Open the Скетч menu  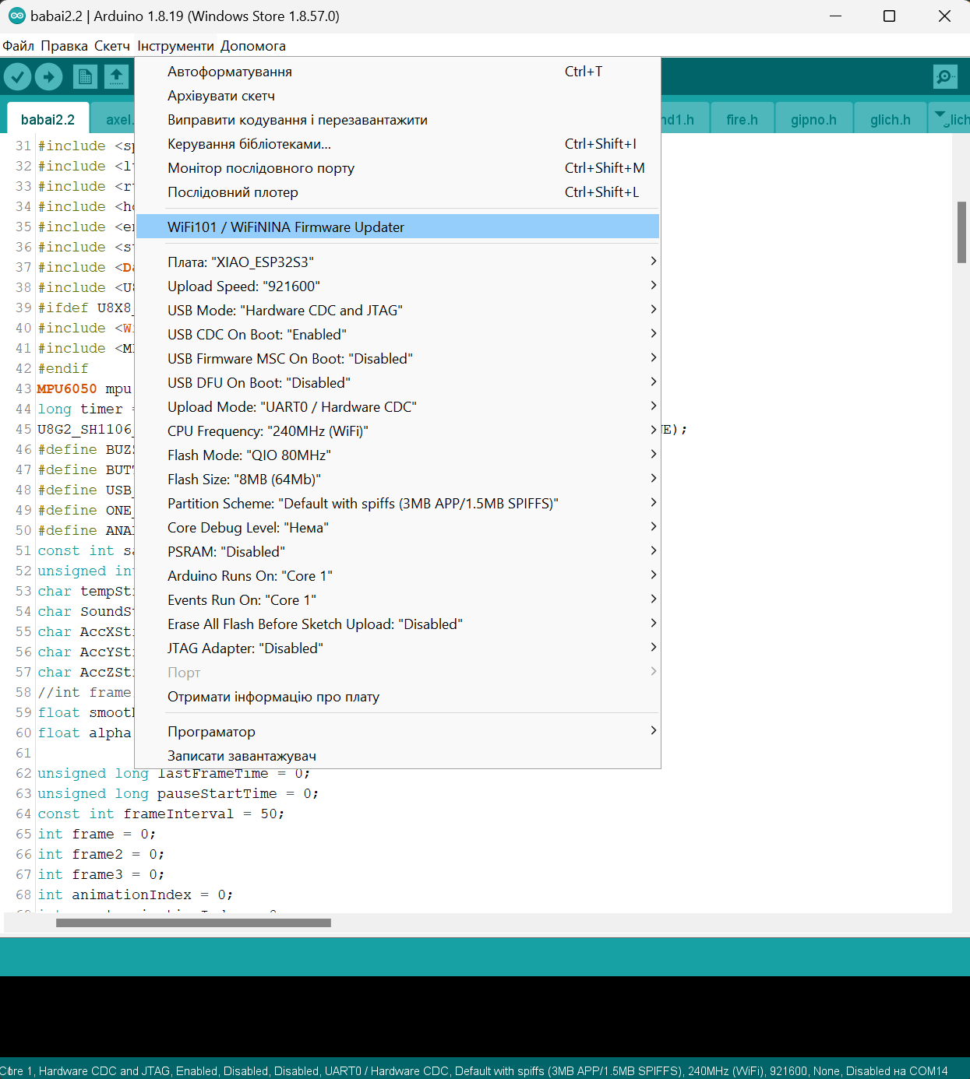[x=112, y=46]
